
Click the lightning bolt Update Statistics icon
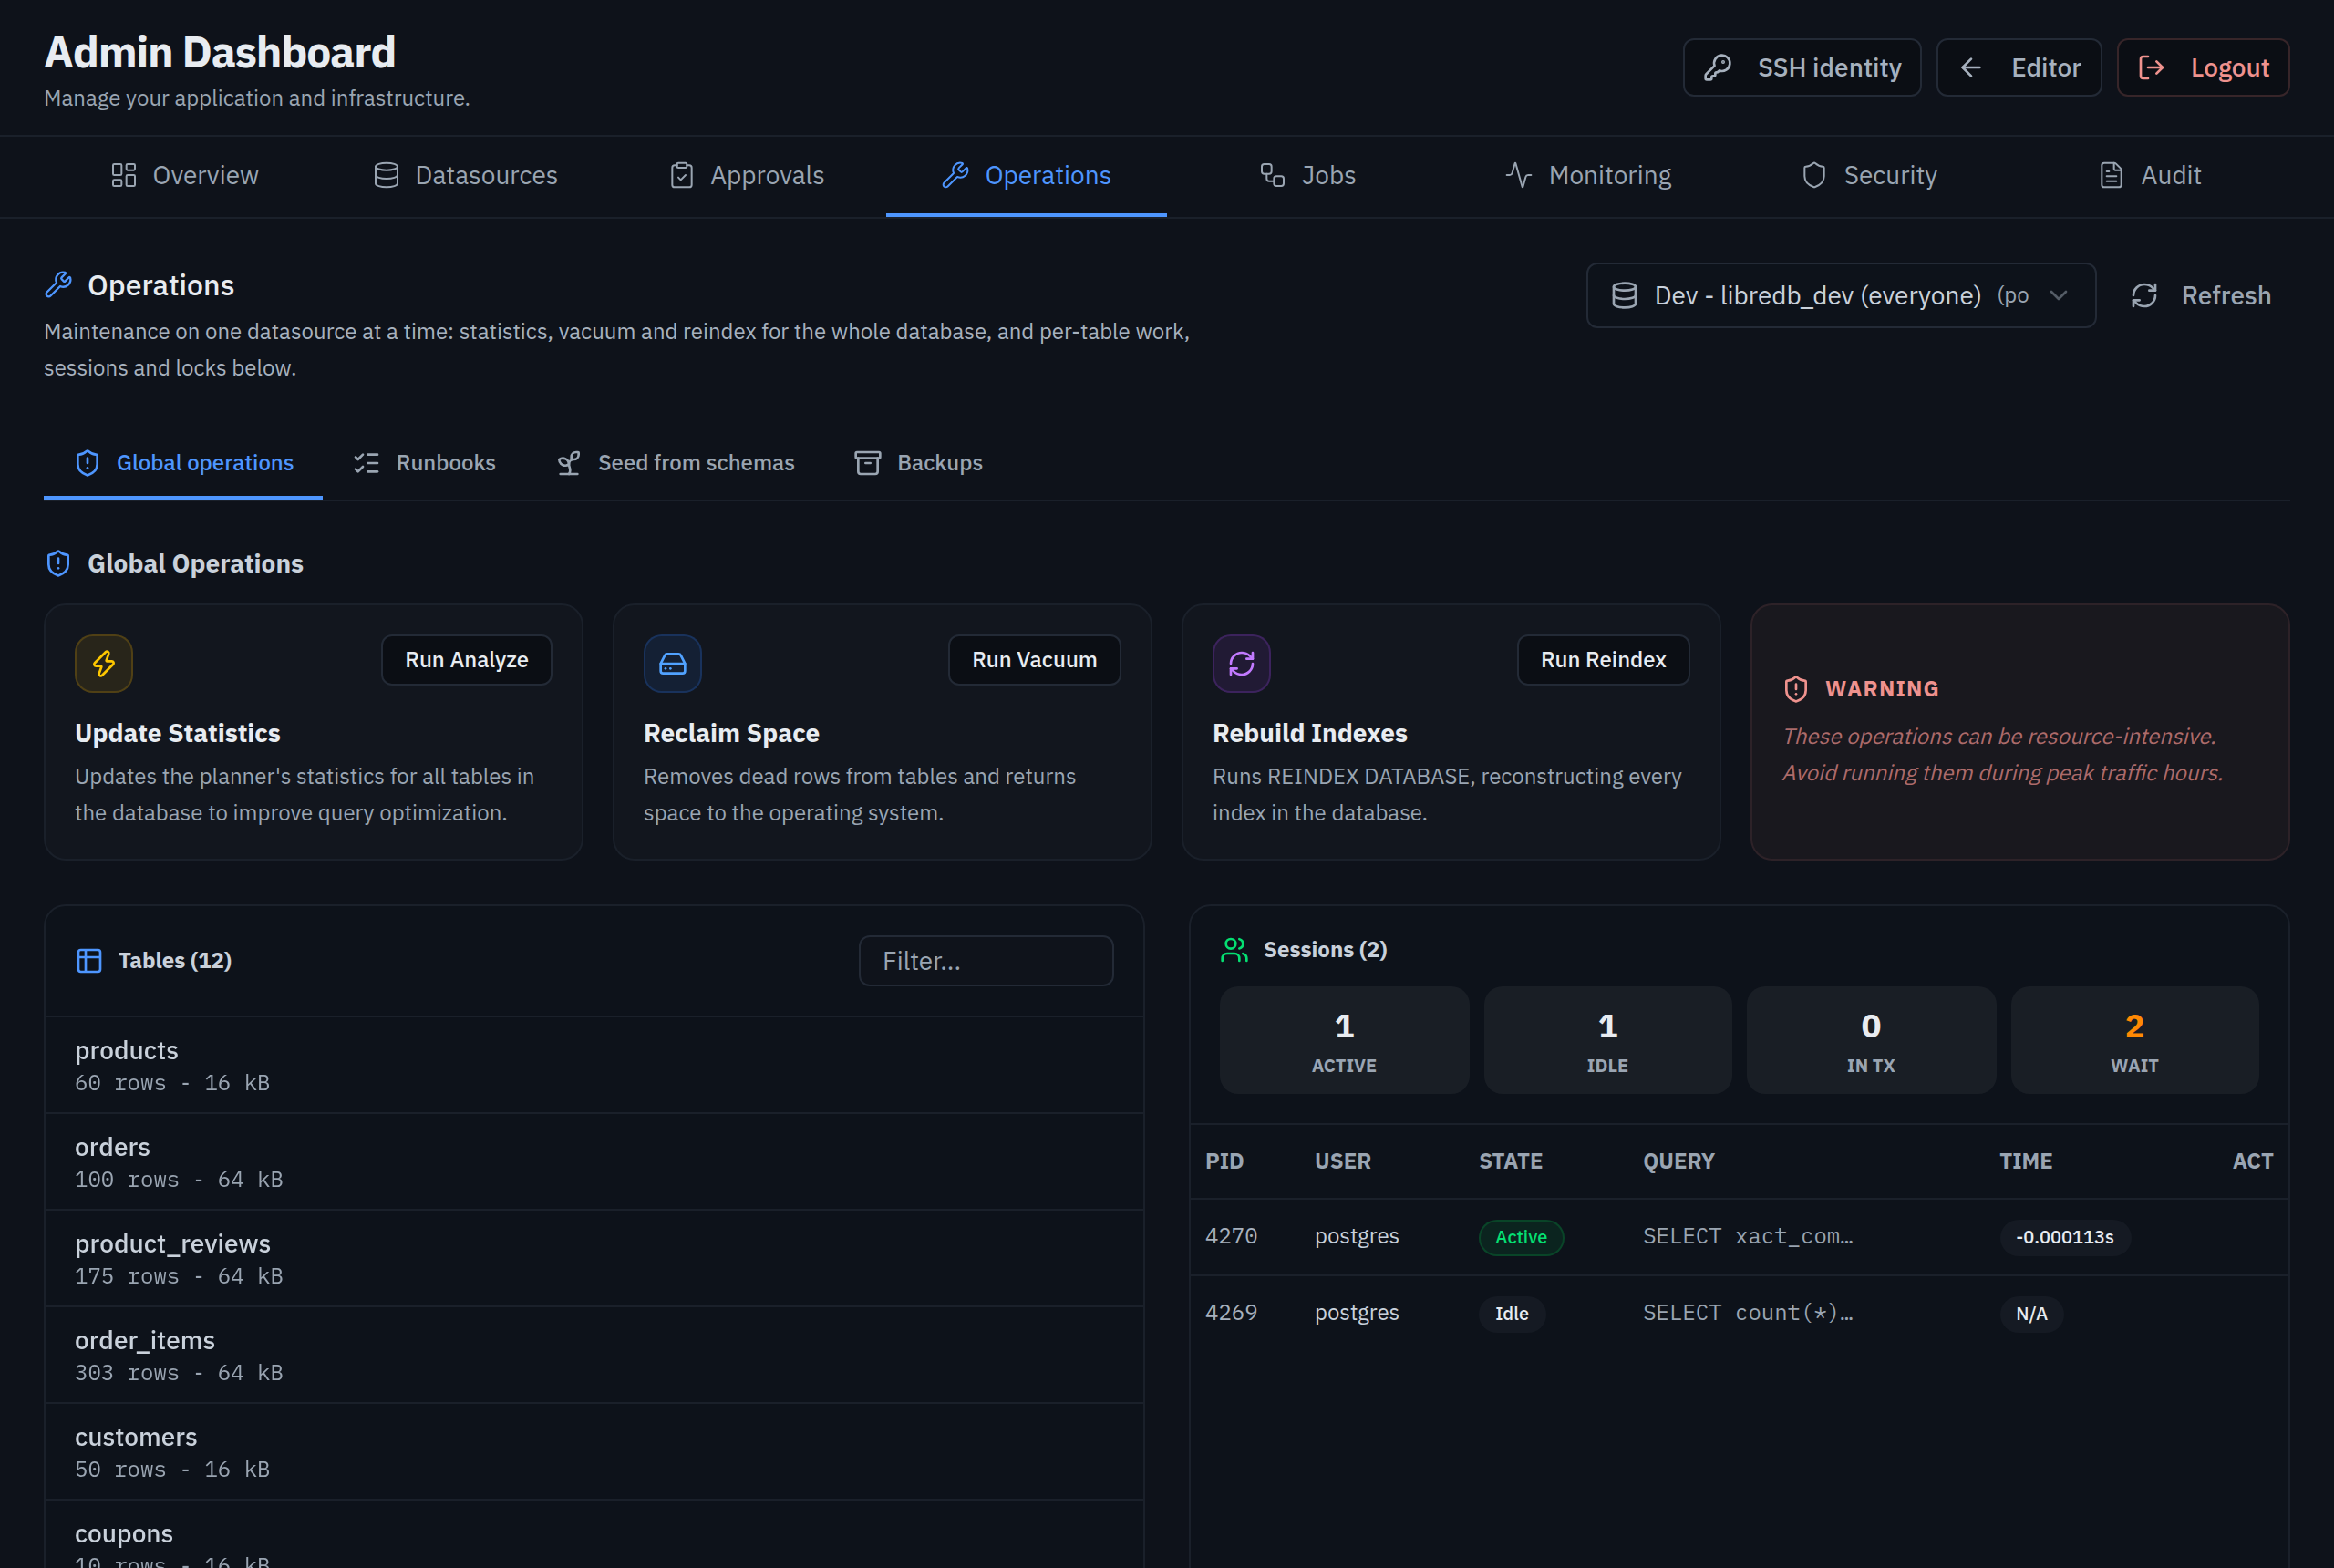(x=104, y=663)
